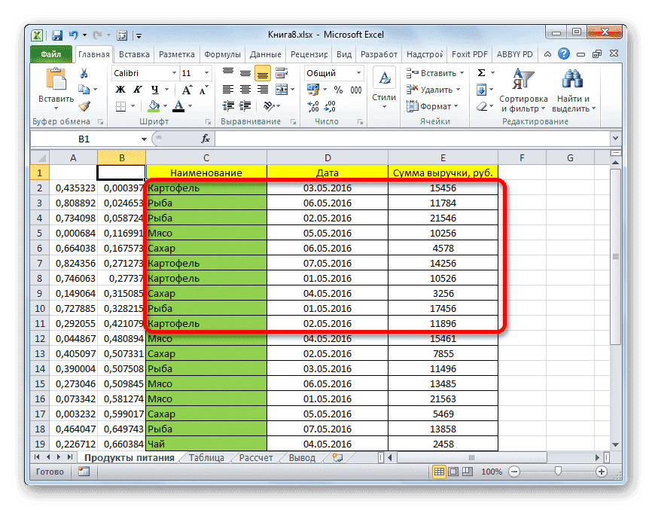652x510 pixels.
Task: Click the font color icon
Action: (178, 105)
